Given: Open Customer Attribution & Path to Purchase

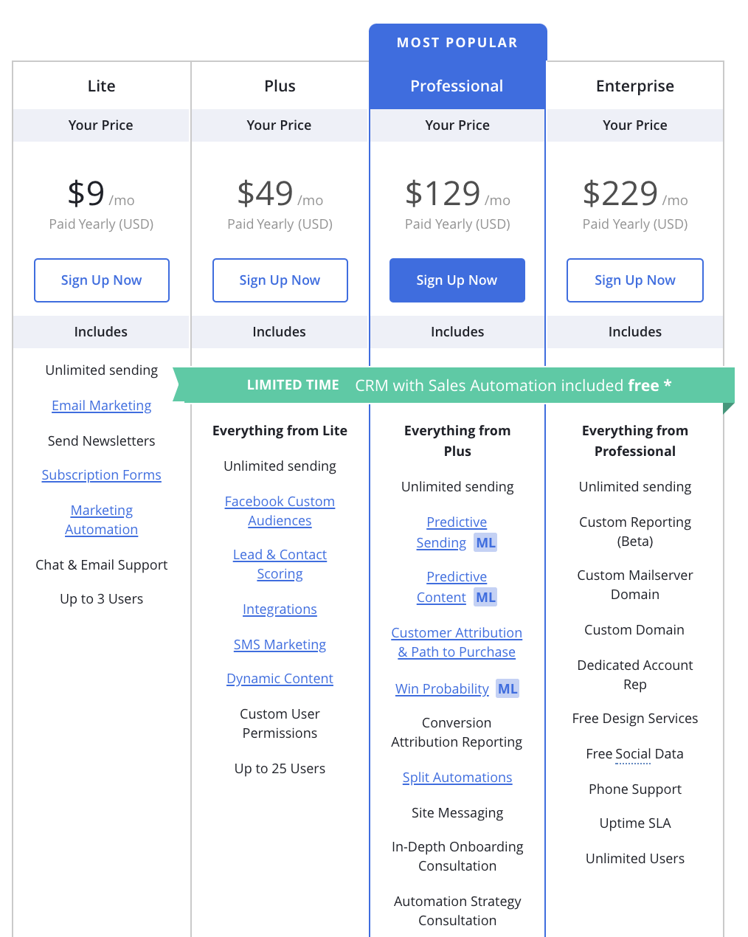Looking at the screenshot, I should click(457, 643).
